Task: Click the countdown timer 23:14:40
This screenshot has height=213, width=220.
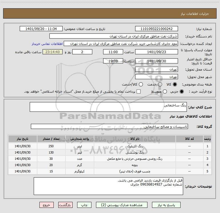Action: (x=53, y=52)
